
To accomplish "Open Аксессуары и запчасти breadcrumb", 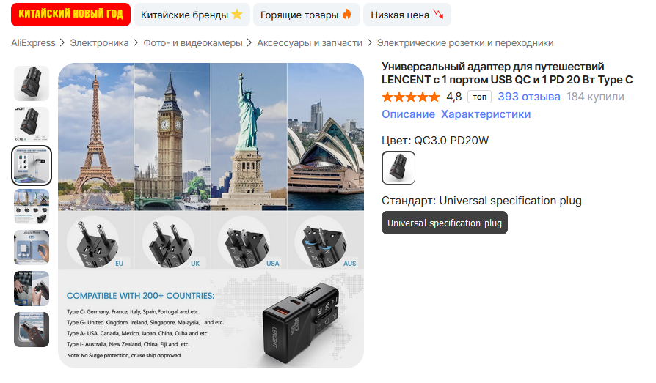I will 310,43.
